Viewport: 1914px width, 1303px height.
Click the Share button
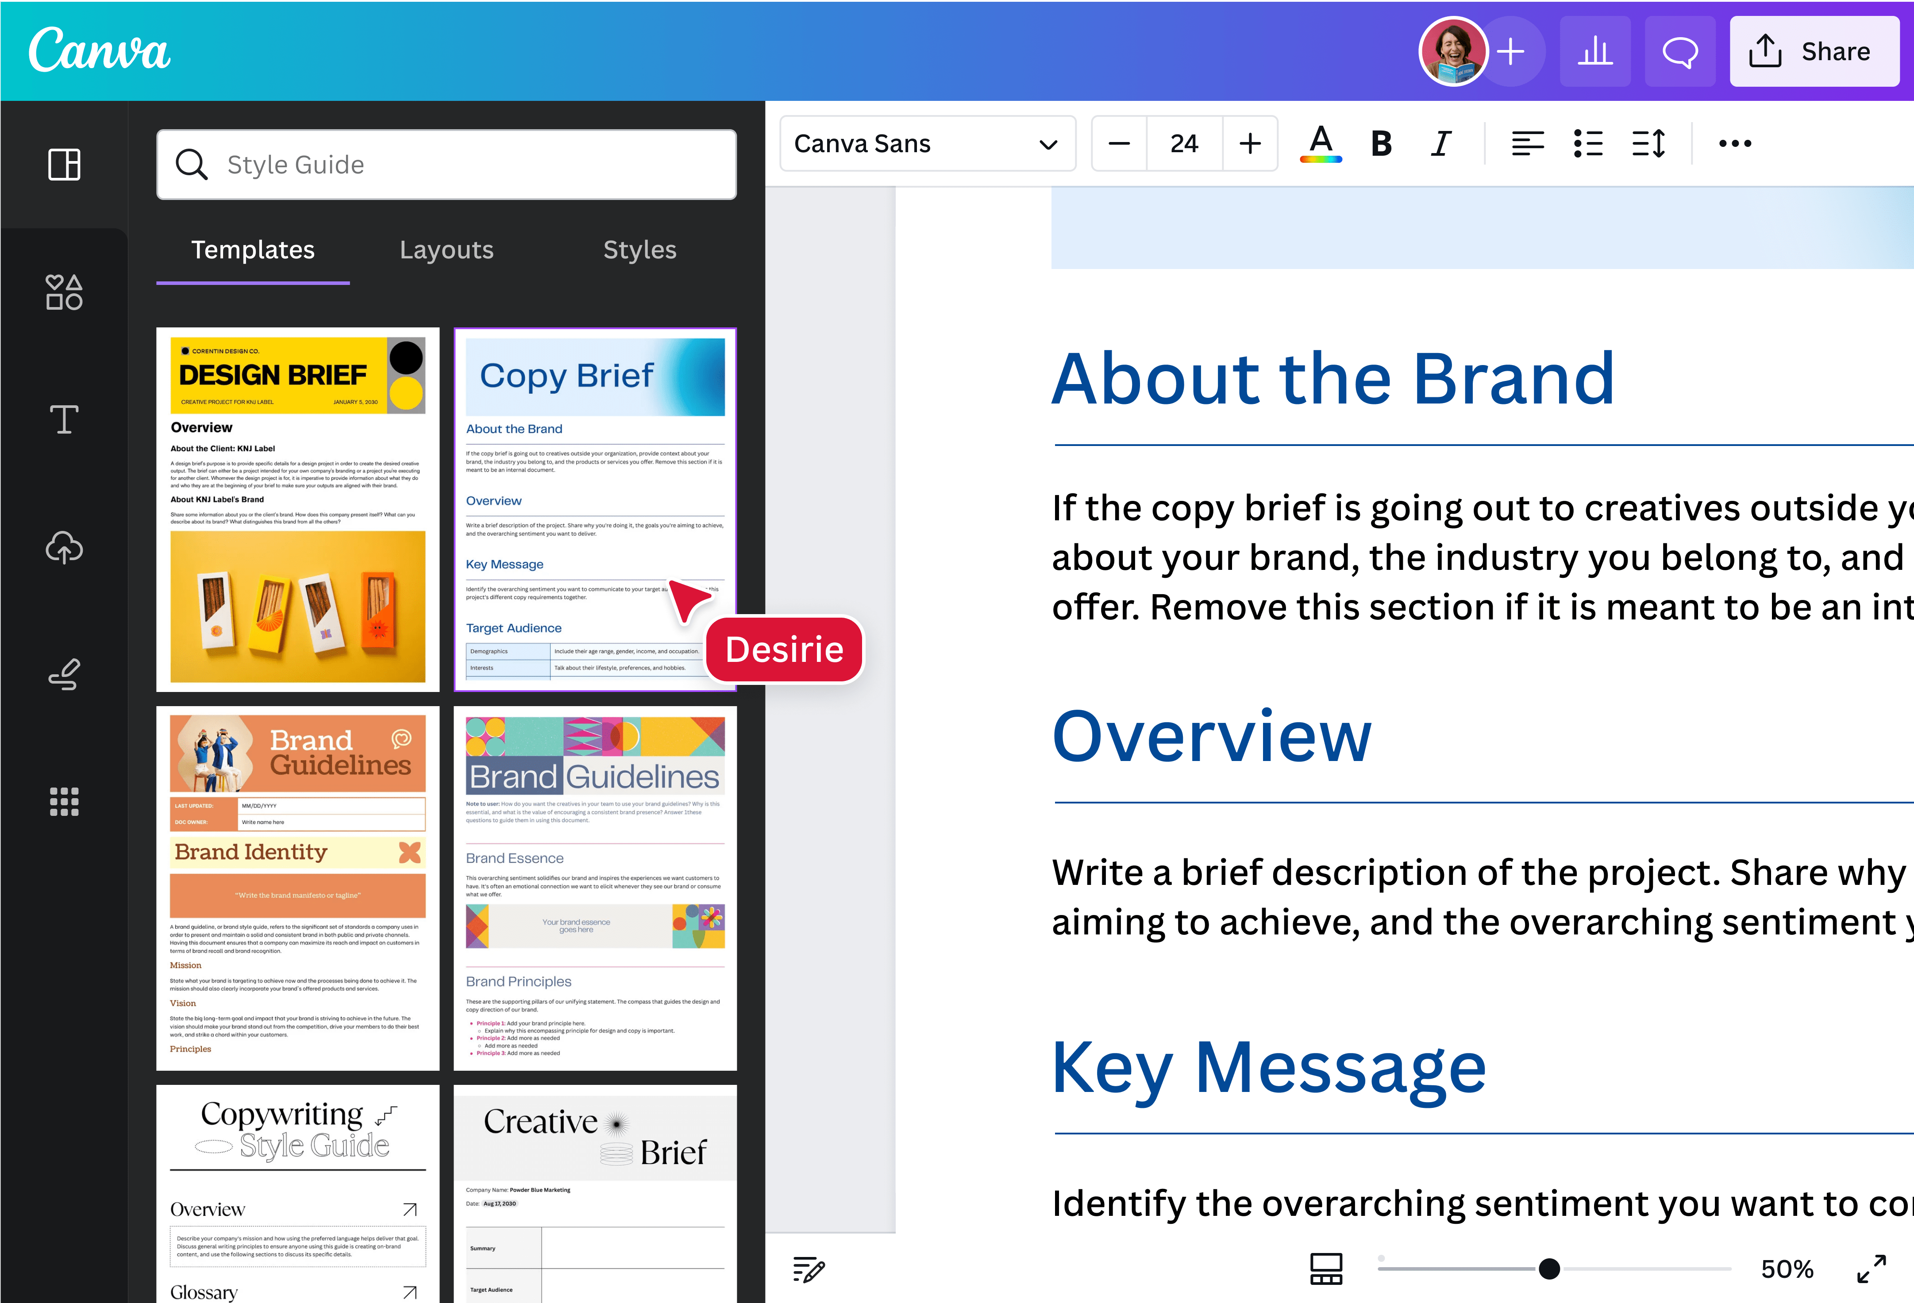[1814, 51]
